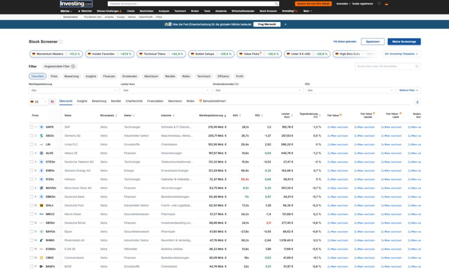Click the Rheinmetall RHMG logo icon

[41, 241]
